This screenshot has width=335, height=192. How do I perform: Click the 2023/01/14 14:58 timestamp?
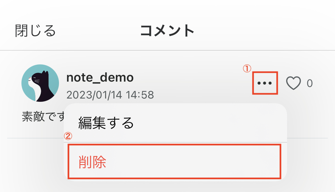110,95
